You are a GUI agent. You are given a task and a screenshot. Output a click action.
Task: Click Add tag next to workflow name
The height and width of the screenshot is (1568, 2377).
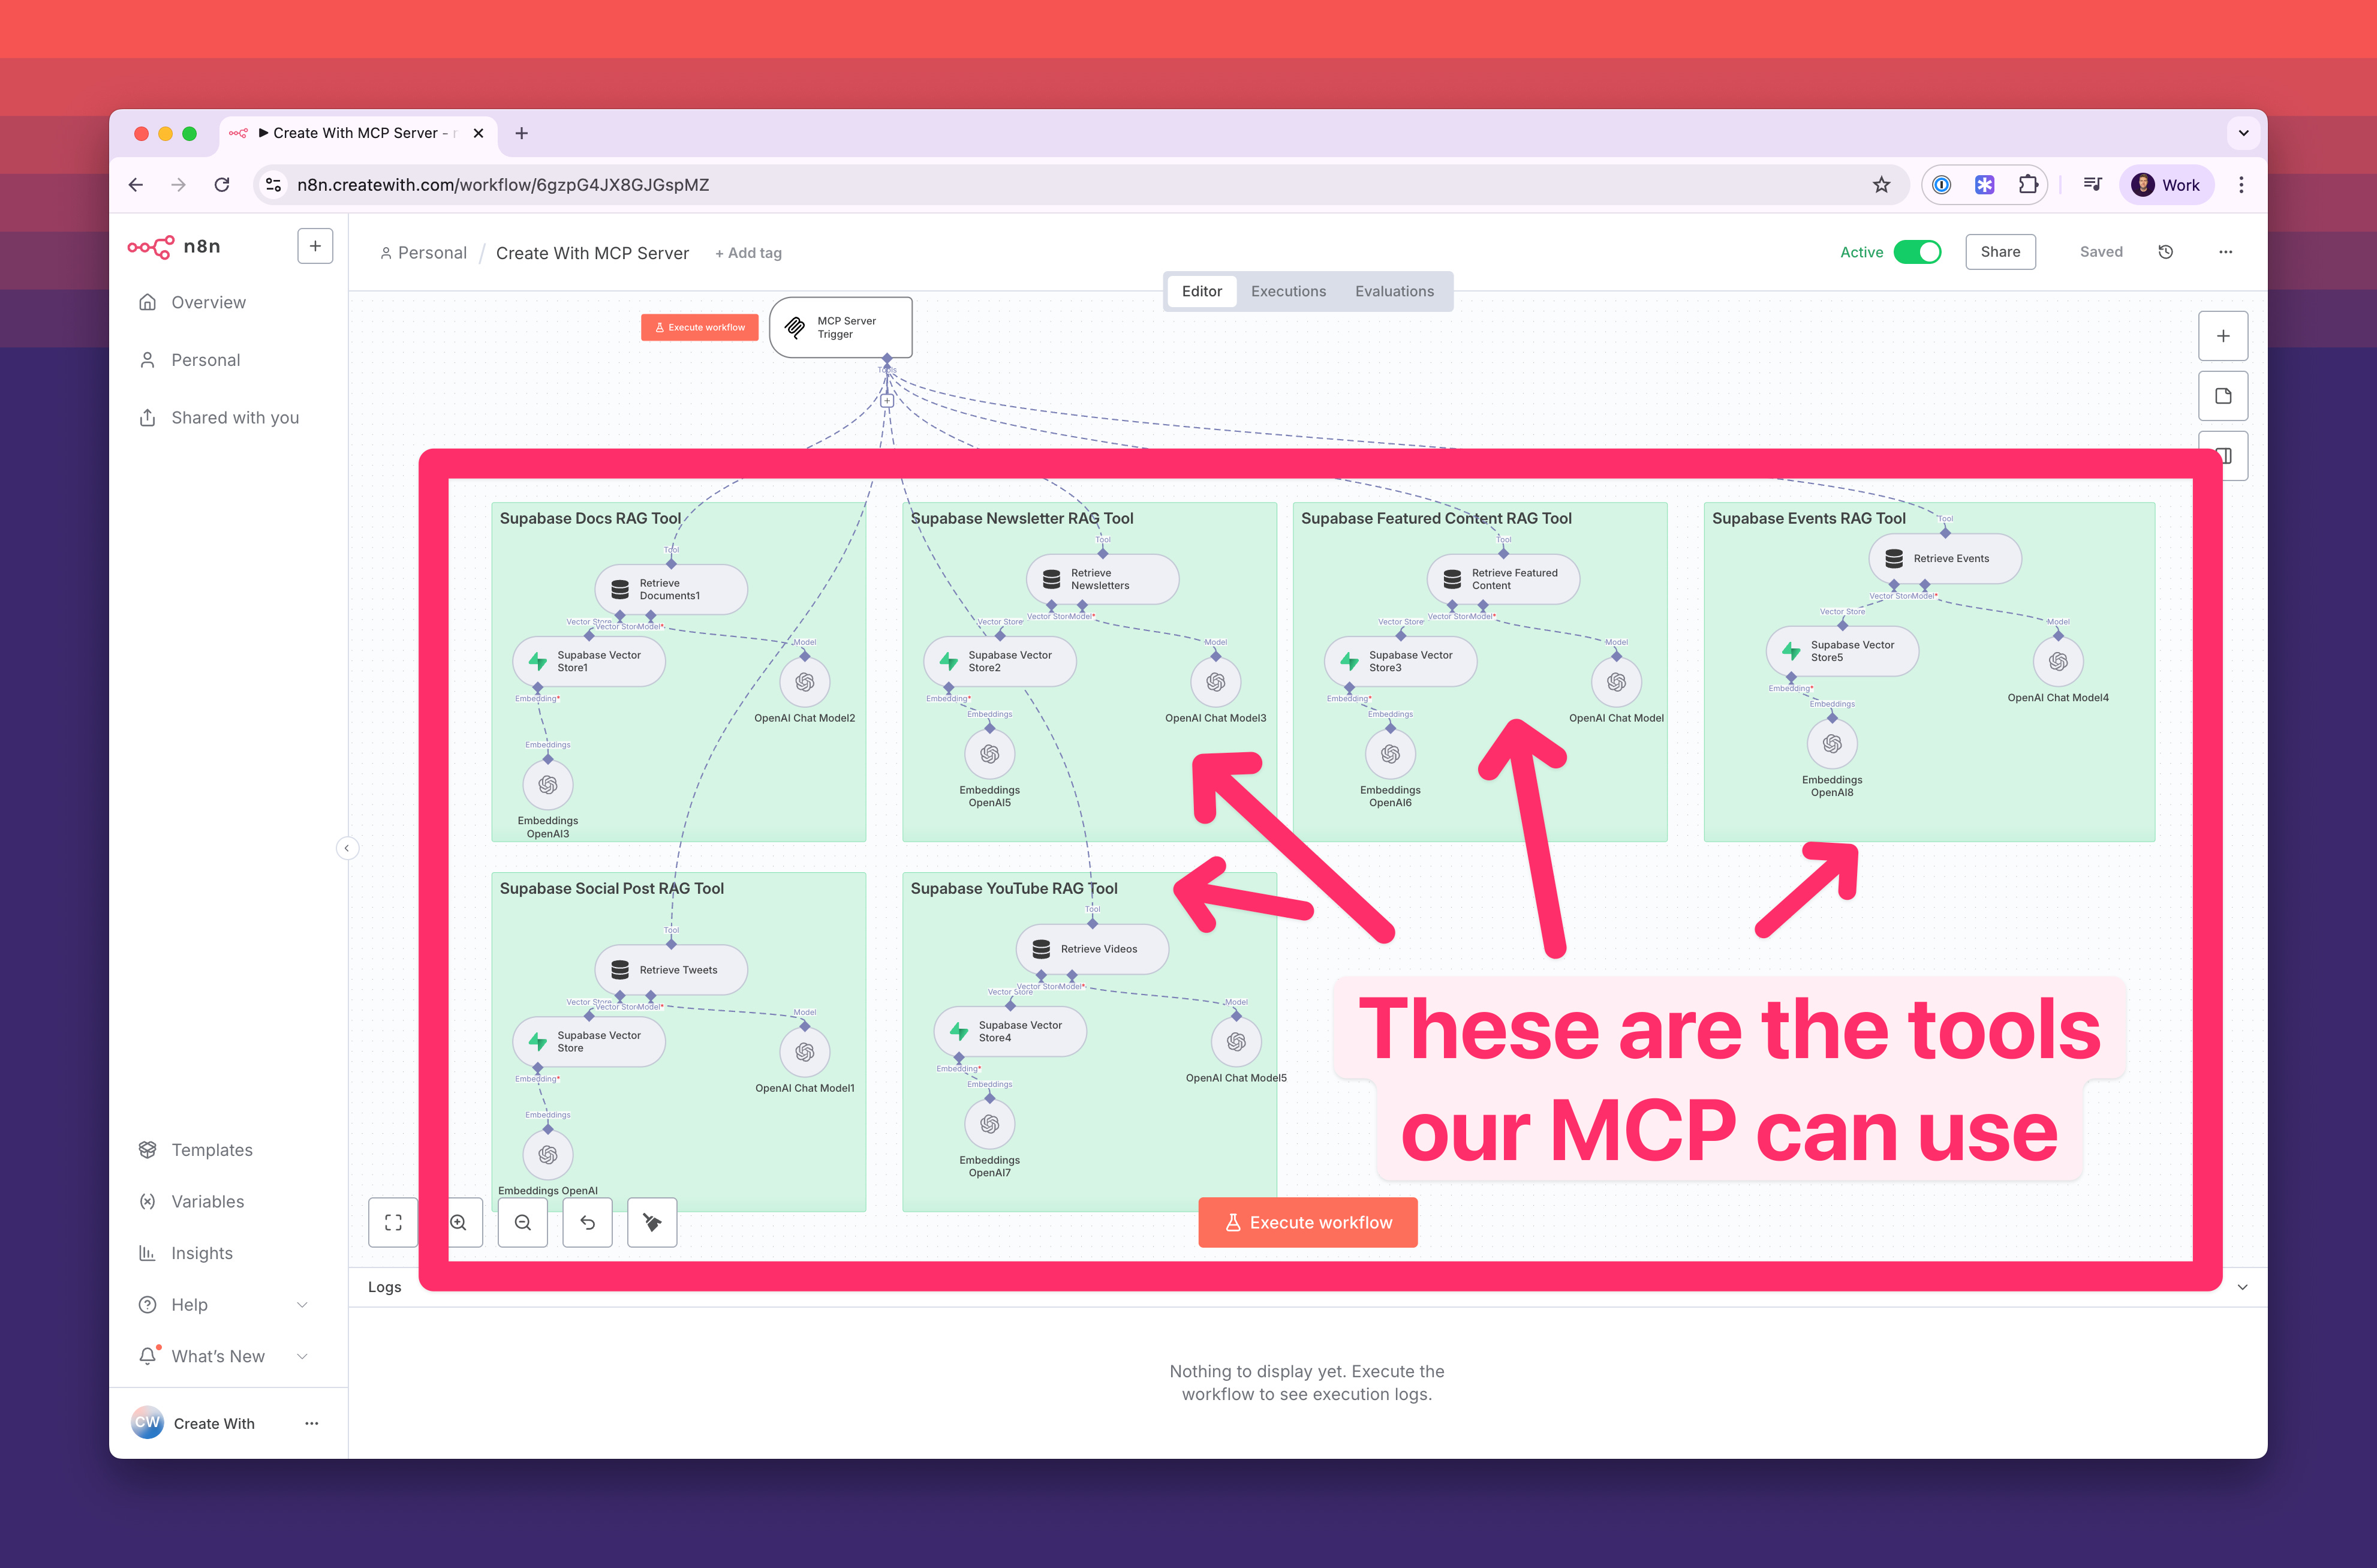(749, 253)
